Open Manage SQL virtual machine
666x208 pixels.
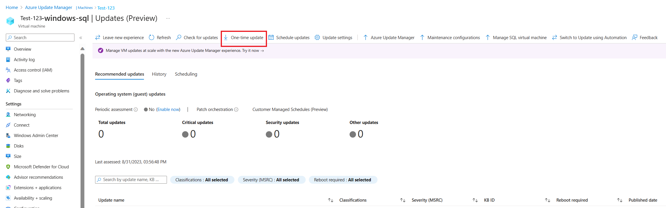coord(516,37)
